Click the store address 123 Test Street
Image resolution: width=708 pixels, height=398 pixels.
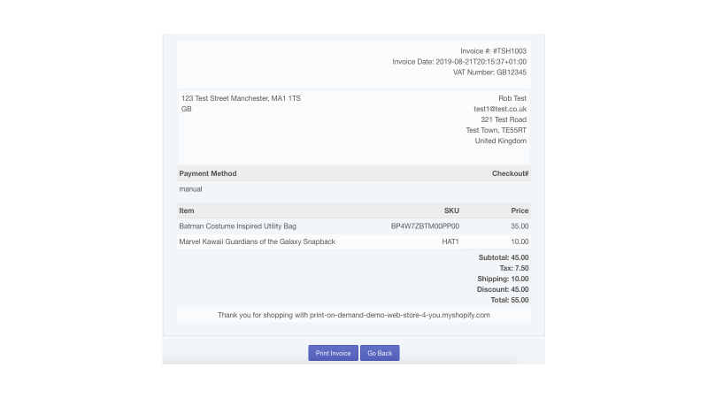click(x=241, y=98)
